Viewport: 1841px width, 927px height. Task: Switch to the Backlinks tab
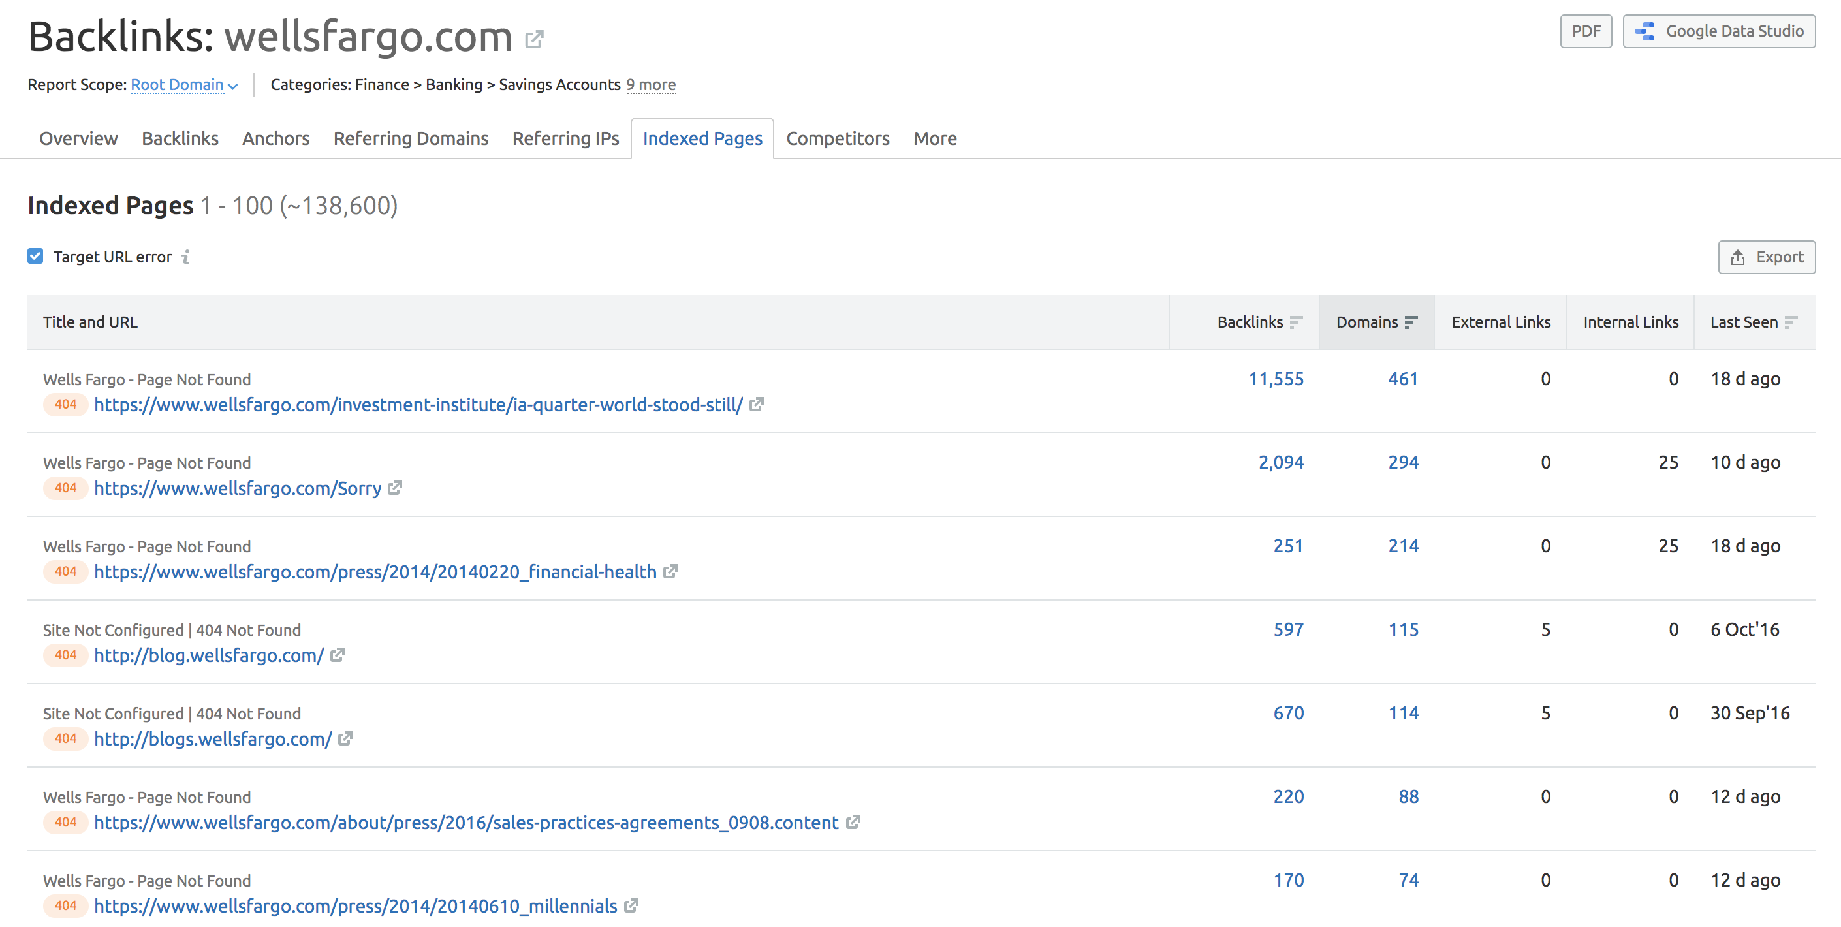180,138
